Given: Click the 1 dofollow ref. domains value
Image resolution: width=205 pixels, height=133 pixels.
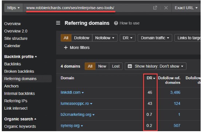Looking at the screenshot, I should point(179,114).
